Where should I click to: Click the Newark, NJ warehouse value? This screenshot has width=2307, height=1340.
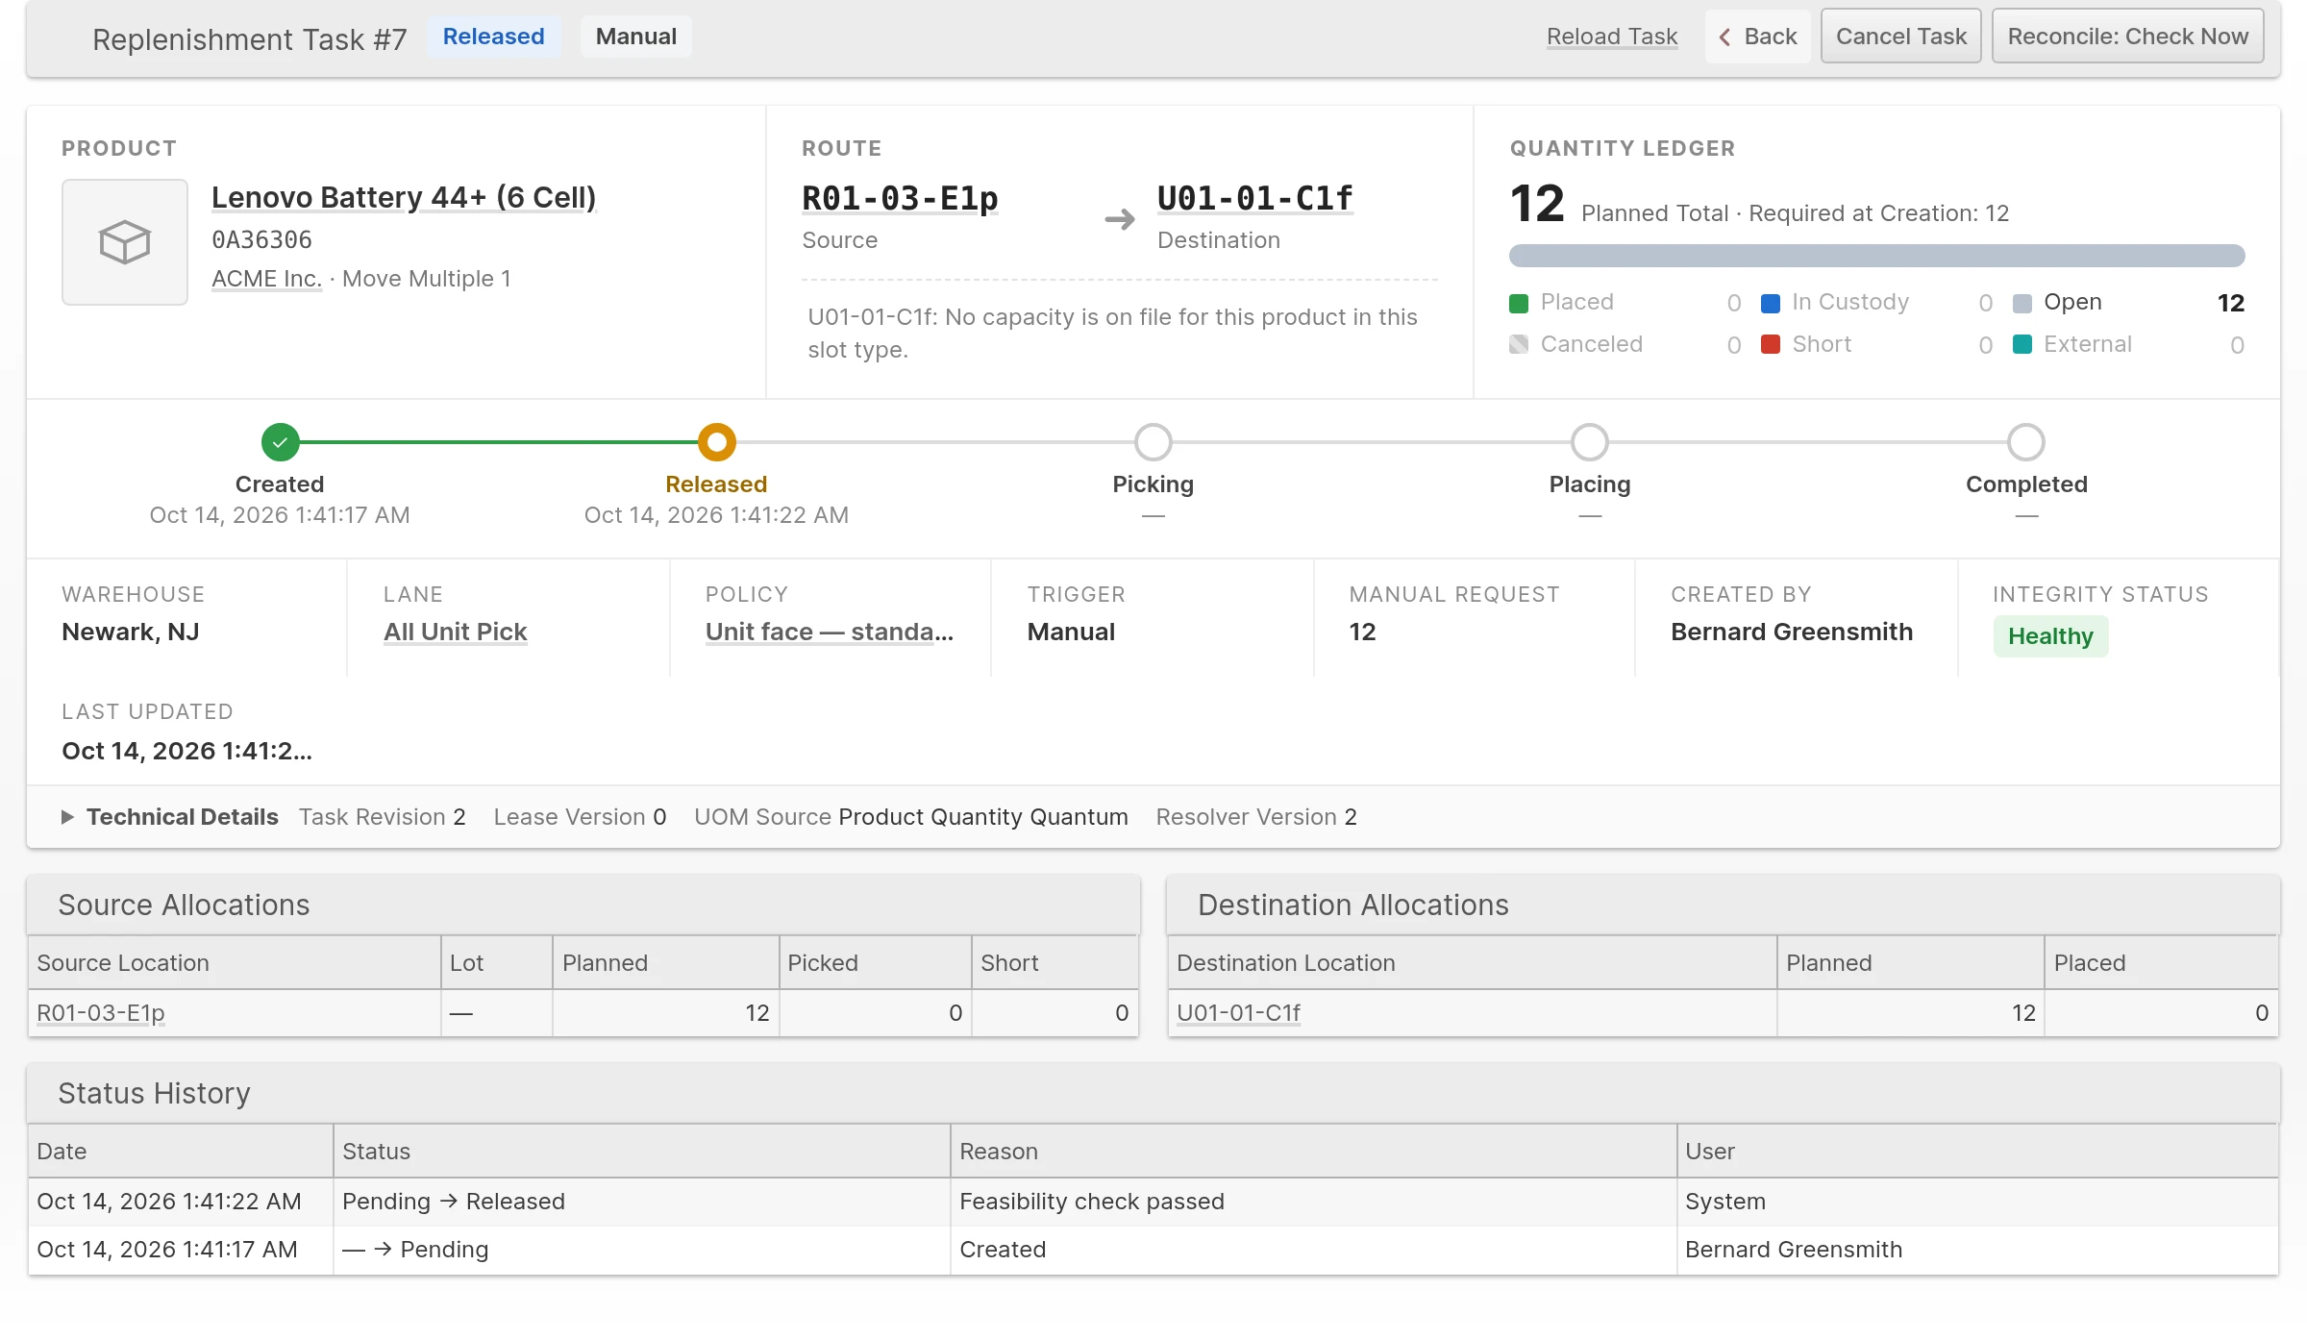(x=131, y=632)
